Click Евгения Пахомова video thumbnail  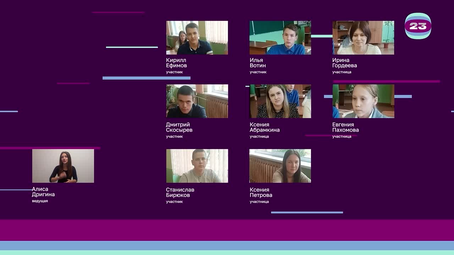tap(363, 101)
